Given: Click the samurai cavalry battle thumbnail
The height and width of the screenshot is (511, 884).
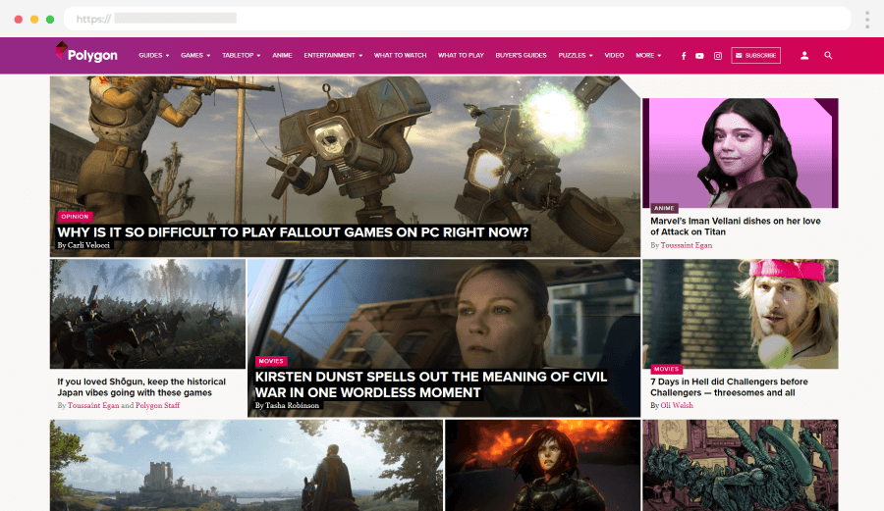Looking at the screenshot, I should click(x=147, y=314).
